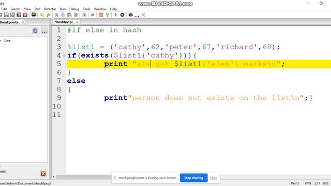Screen dimensions: 331x186
Task: Click line number 11 in the margin
Action: point(56,115)
